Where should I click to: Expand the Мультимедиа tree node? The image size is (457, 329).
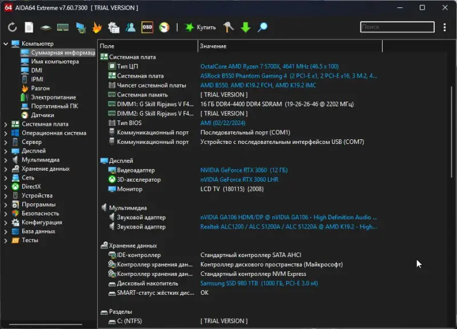point(6,160)
